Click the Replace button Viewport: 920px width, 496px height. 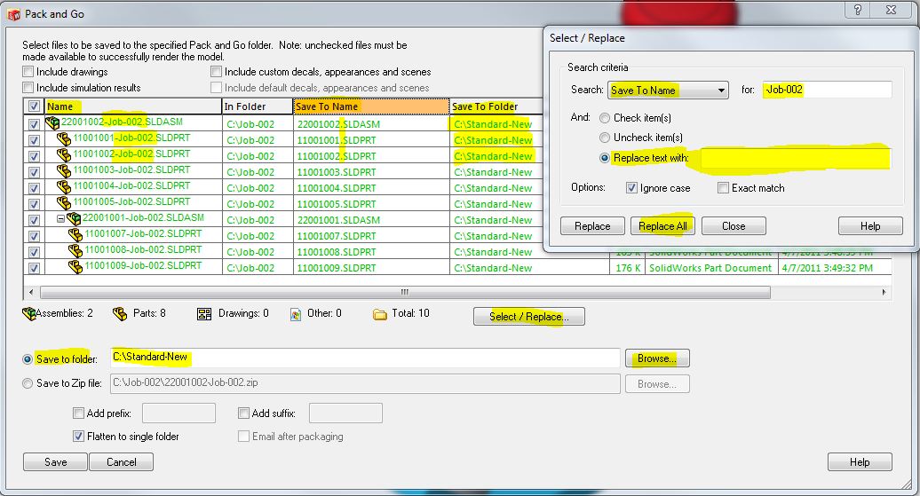coord(592,225)
